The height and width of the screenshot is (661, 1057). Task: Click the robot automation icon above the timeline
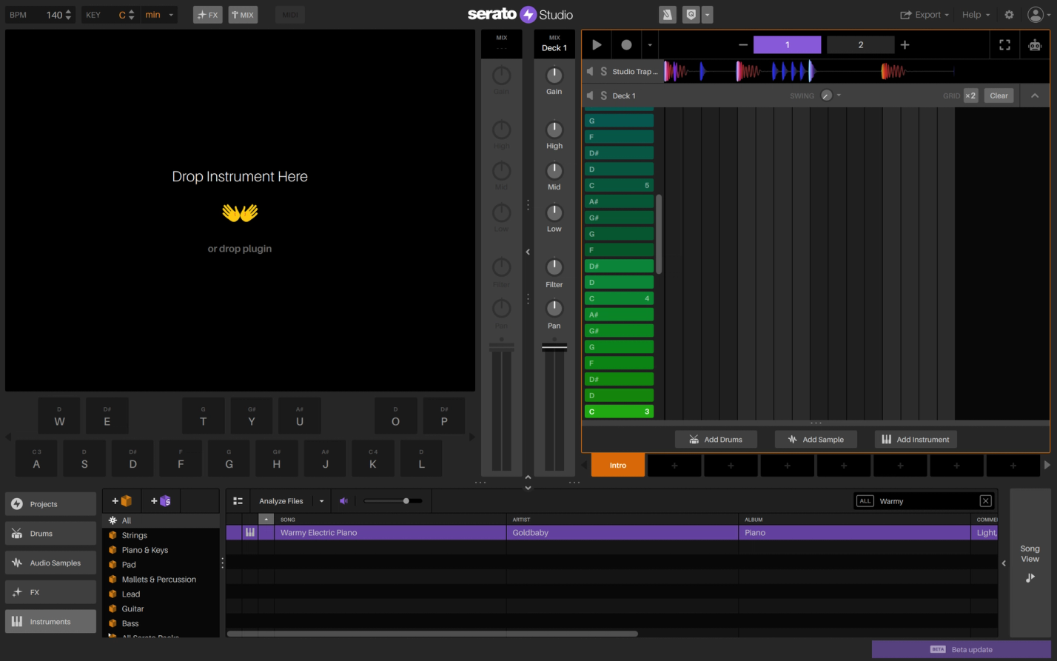(x=1034, y=44)
